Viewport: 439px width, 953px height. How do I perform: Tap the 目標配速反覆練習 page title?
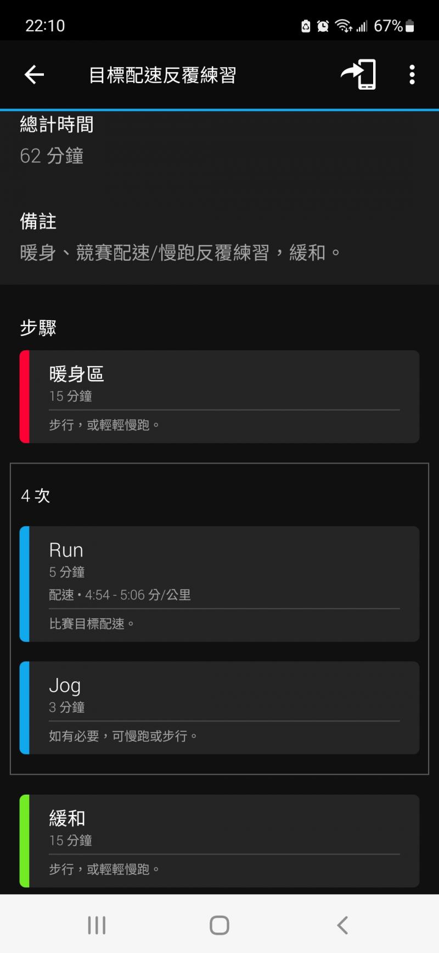click(x=162, y=75)
